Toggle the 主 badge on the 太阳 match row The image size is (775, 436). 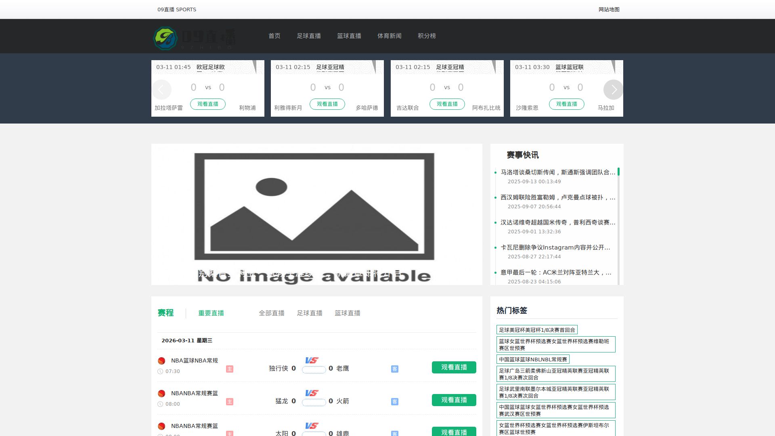point(230,434)
